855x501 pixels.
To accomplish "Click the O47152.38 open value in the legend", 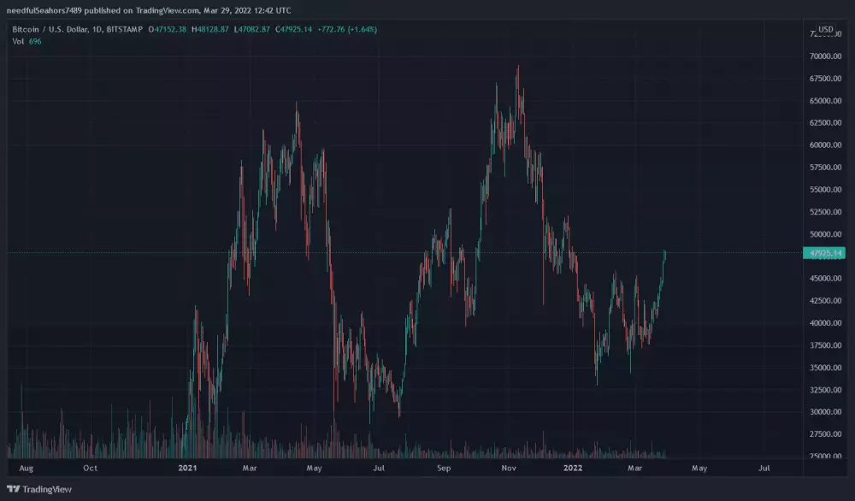I will pyautogui.click(x=167, y=28).
